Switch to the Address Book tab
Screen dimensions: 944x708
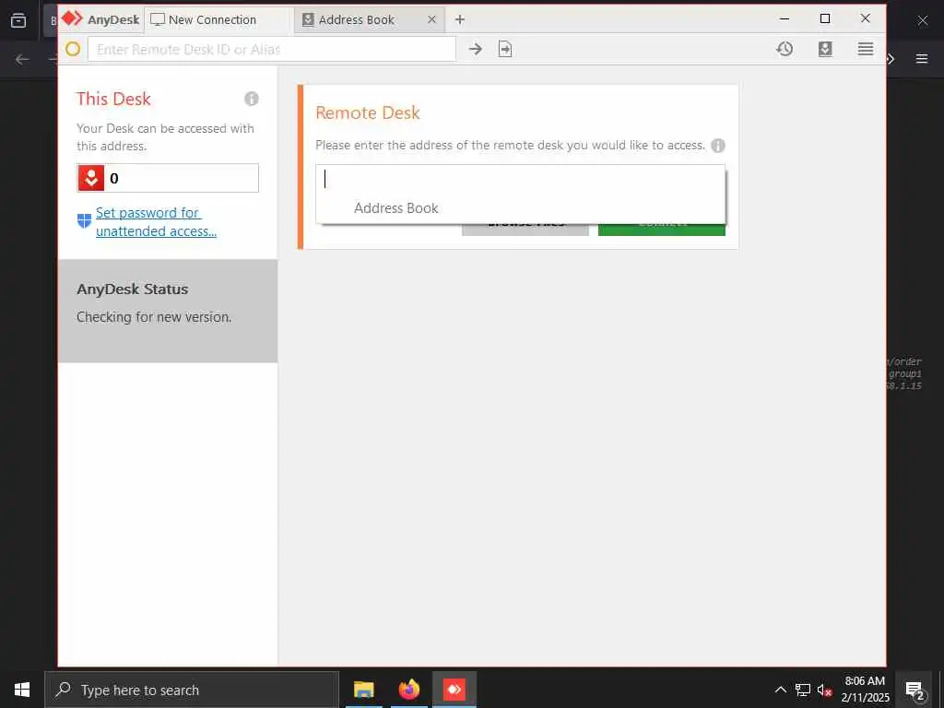[356, 20]
